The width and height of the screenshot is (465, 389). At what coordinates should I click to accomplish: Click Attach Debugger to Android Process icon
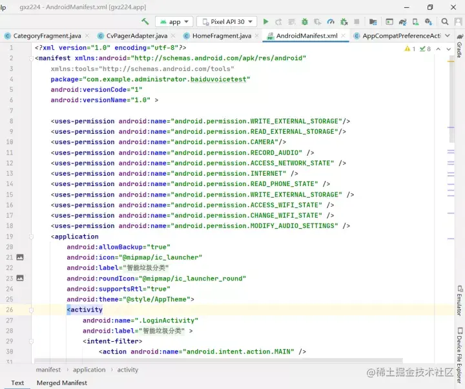coord(344,22)
